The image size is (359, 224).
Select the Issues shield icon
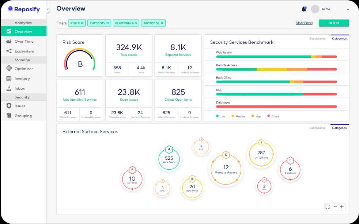pos(9,106)
